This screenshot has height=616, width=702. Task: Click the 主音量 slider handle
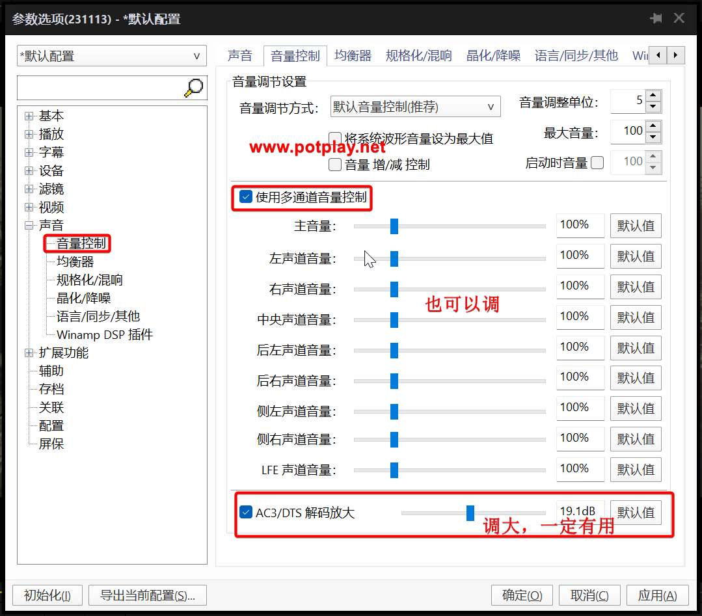(x=394, y=226)
